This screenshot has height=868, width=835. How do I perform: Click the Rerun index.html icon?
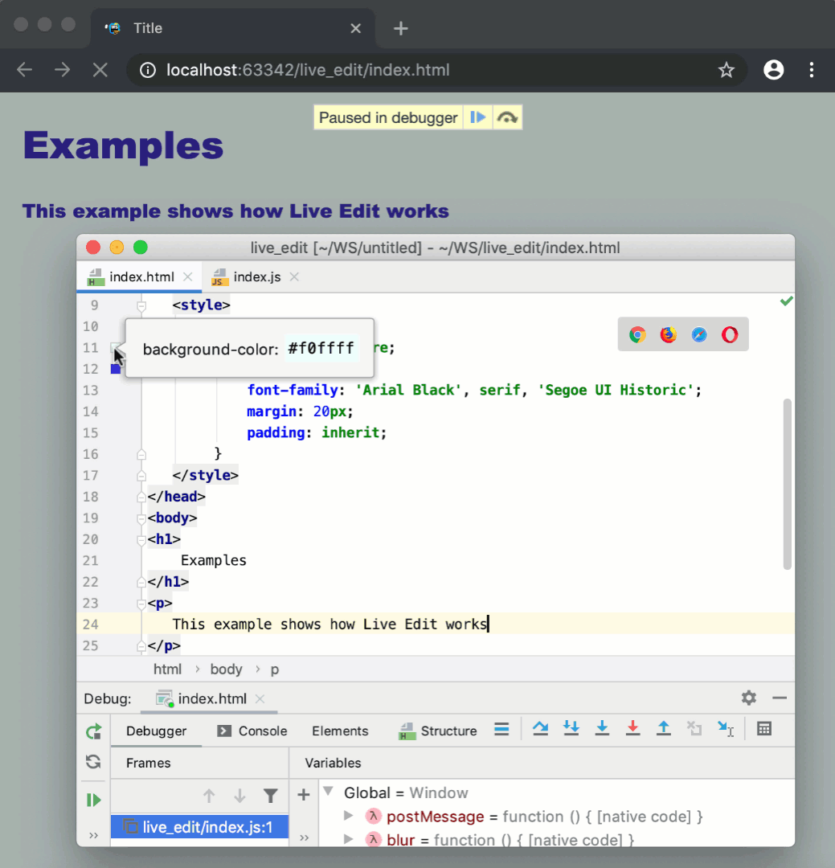tap(92, 731)
